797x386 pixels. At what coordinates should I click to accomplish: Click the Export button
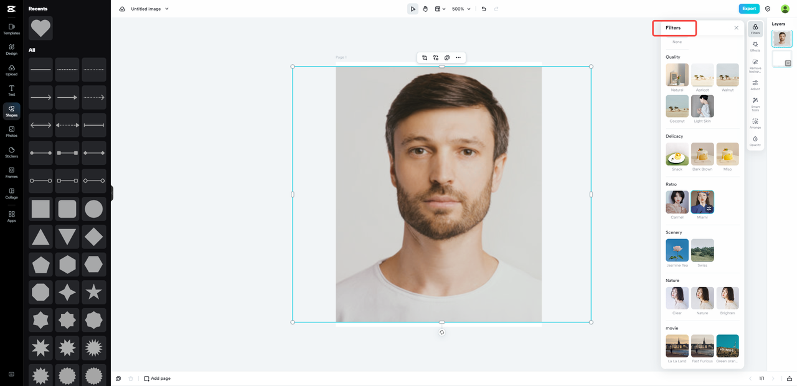pyautogui.click(x=749, y=9)
